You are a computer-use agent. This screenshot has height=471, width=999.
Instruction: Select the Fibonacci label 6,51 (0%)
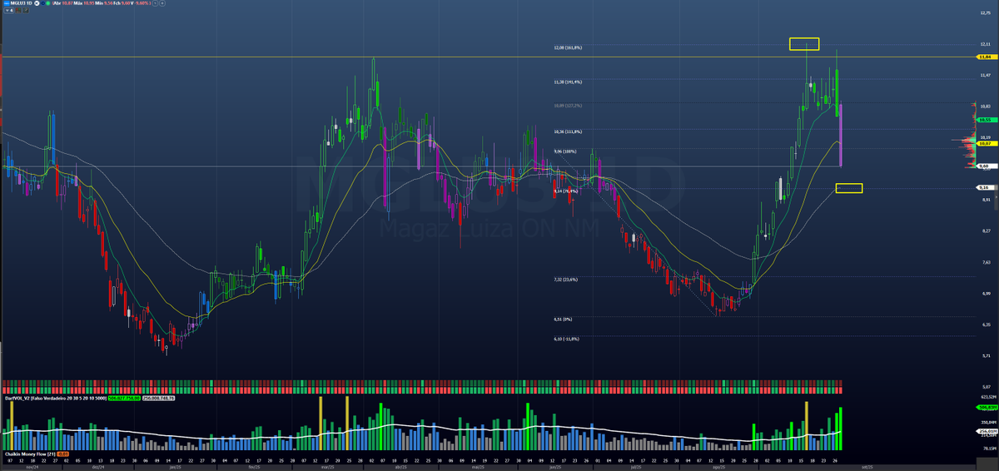point(563,319)
